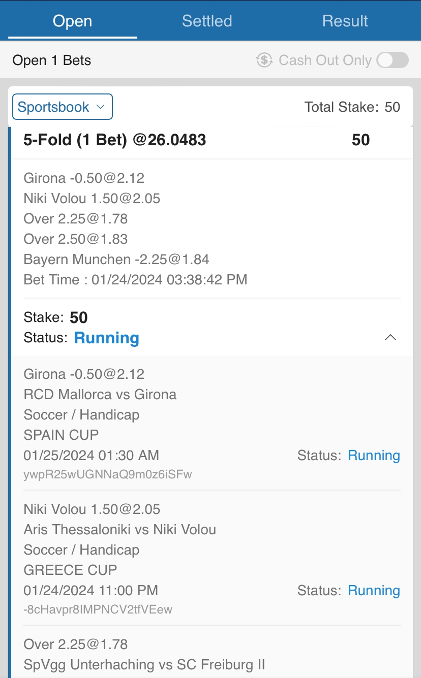Switch to the Settled tab

coord(207,21)
